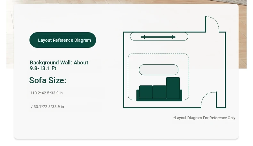Select the oval coffee table shape

(159, 70)
